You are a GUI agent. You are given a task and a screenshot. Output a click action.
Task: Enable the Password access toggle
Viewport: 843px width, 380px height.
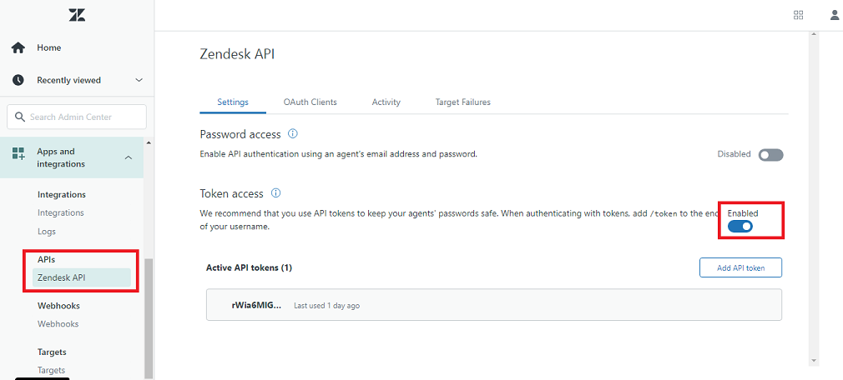point(770,155)
